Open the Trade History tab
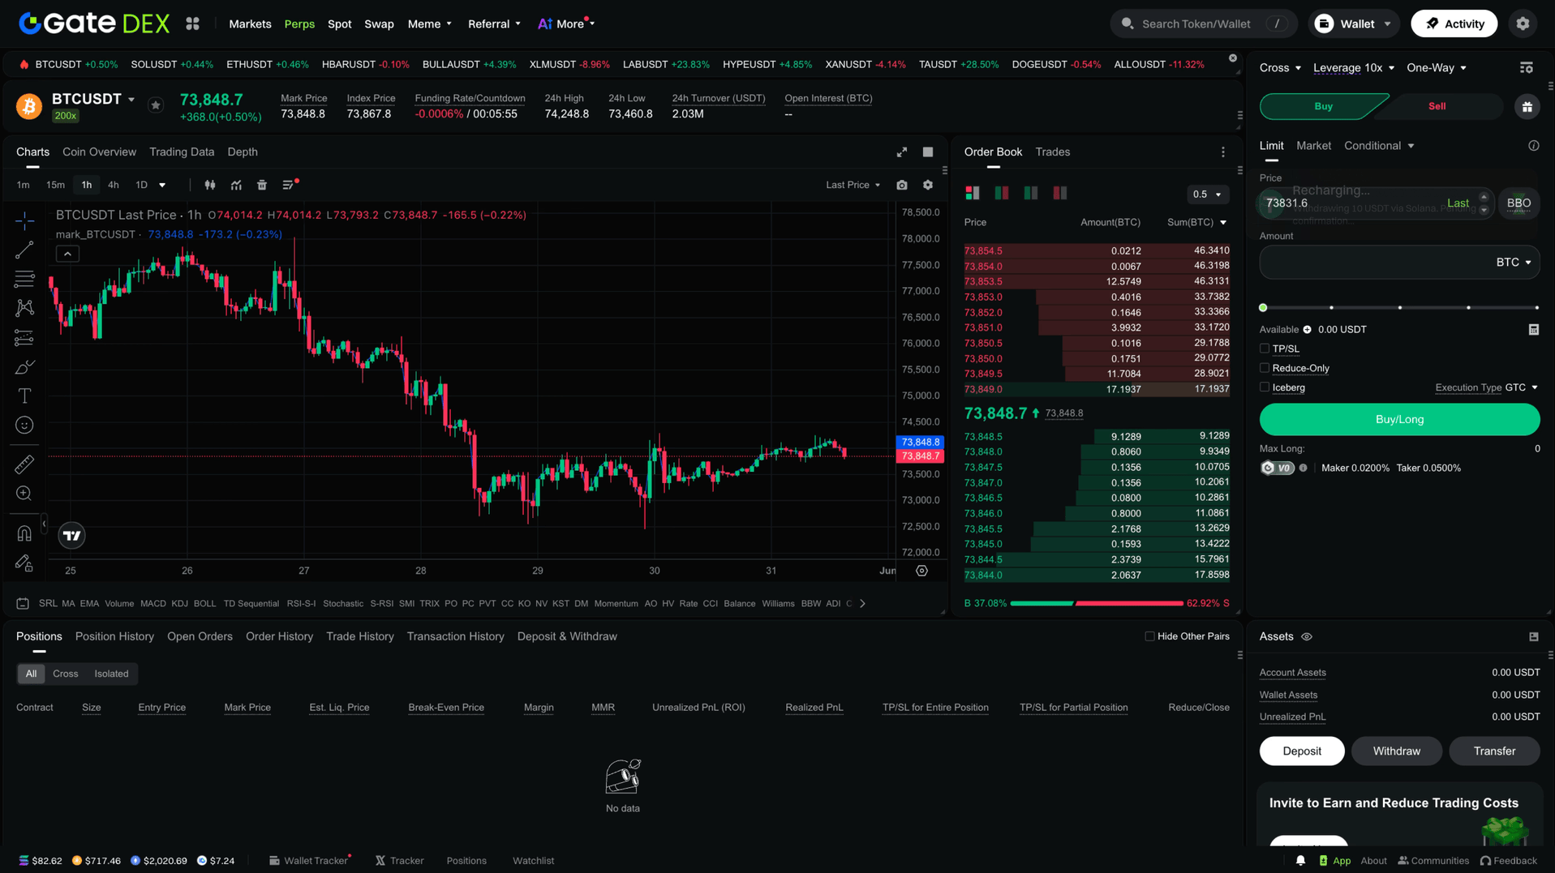This screenshot has height=873, width=1555. 359,637
